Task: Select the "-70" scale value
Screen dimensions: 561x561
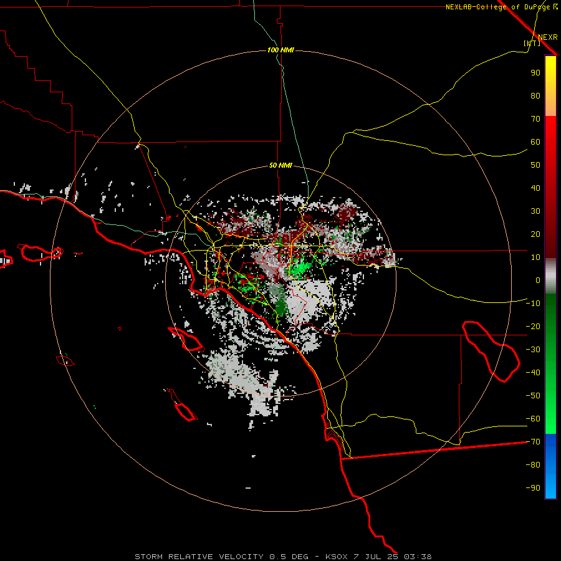Action: tap(533, 442)
